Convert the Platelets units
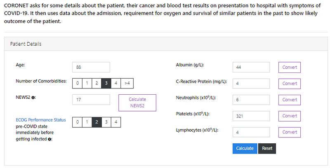 point(290,116)
